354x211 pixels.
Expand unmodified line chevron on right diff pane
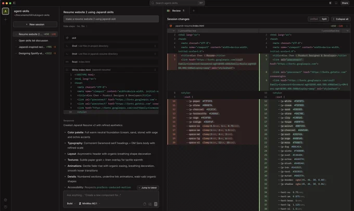click(x=347, y=31)
